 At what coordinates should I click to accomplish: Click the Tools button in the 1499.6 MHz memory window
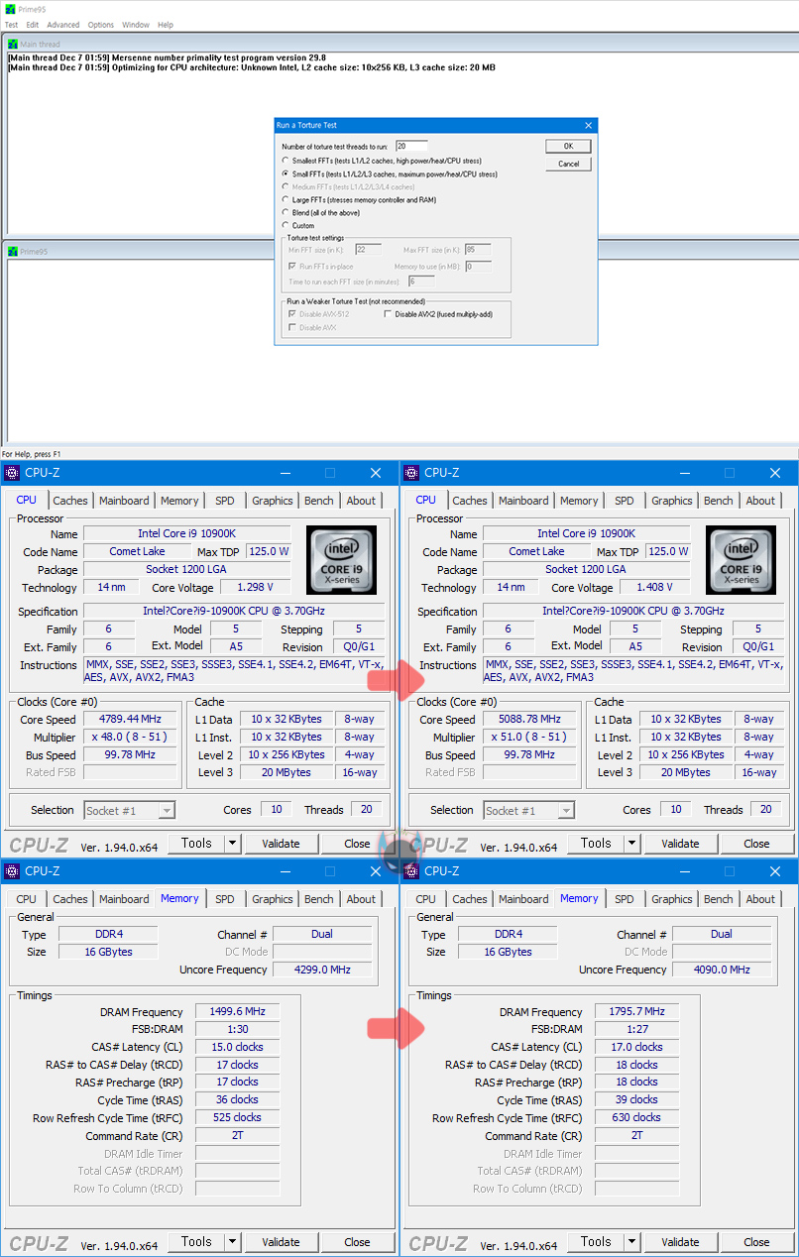[196, 1242]
